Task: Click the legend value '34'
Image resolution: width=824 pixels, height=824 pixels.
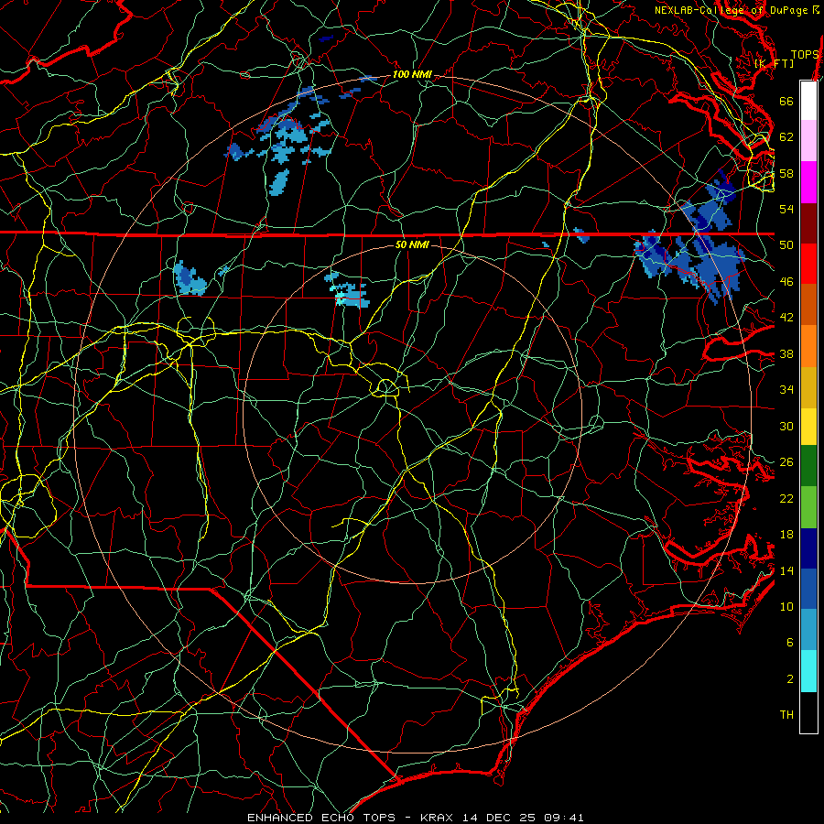Action: click(x=786, y=390)
